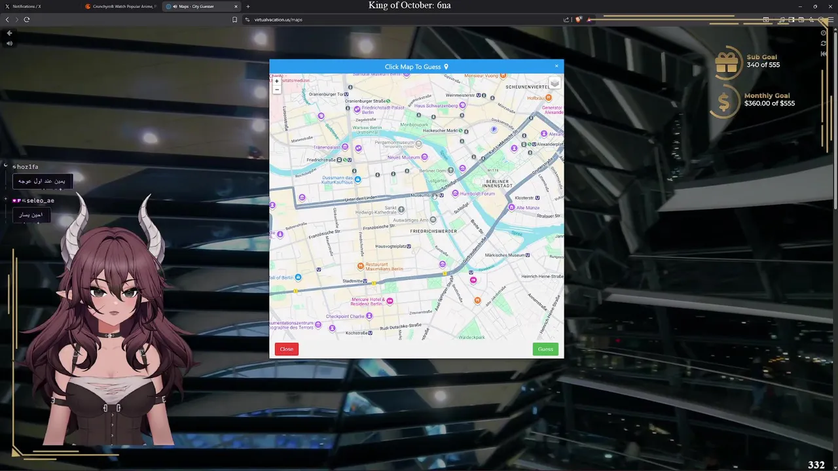The image size is (838, 471).
Task: Click the Dussmann das KulturKaufhaus shop pin
Action: [357, 179]
